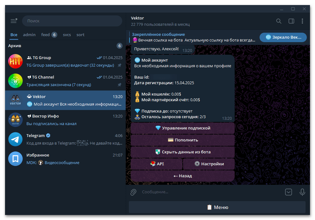
Task: Click the search icon in chat header
Action: tap(279, 21)
